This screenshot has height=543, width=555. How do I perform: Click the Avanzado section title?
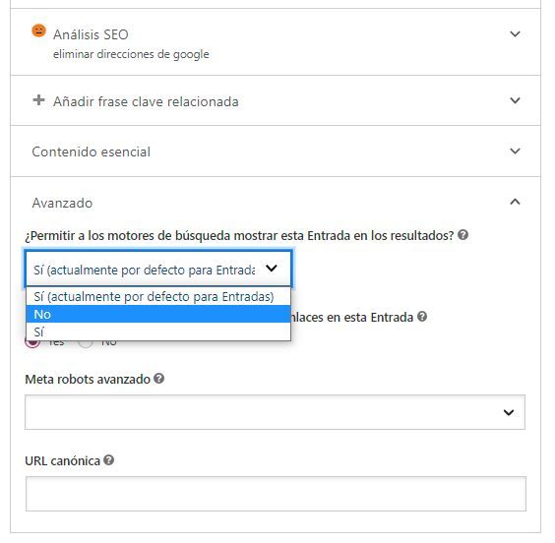[x=62, y=203]
